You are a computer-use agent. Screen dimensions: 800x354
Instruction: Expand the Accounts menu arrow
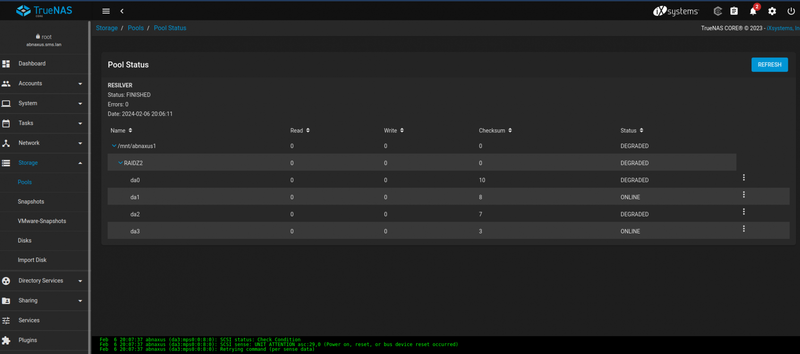pyautogui.click(x=80, y=84)
